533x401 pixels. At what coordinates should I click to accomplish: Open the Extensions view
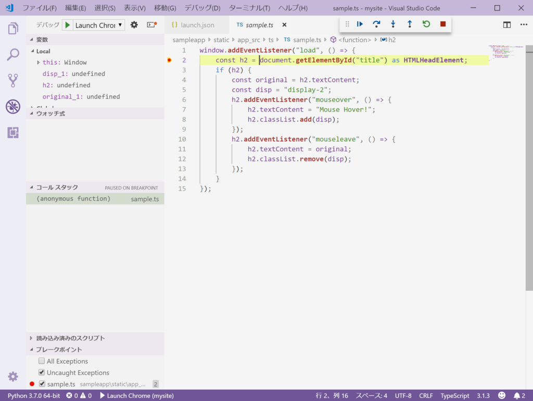pyautogui.click(x=13, y=133)
